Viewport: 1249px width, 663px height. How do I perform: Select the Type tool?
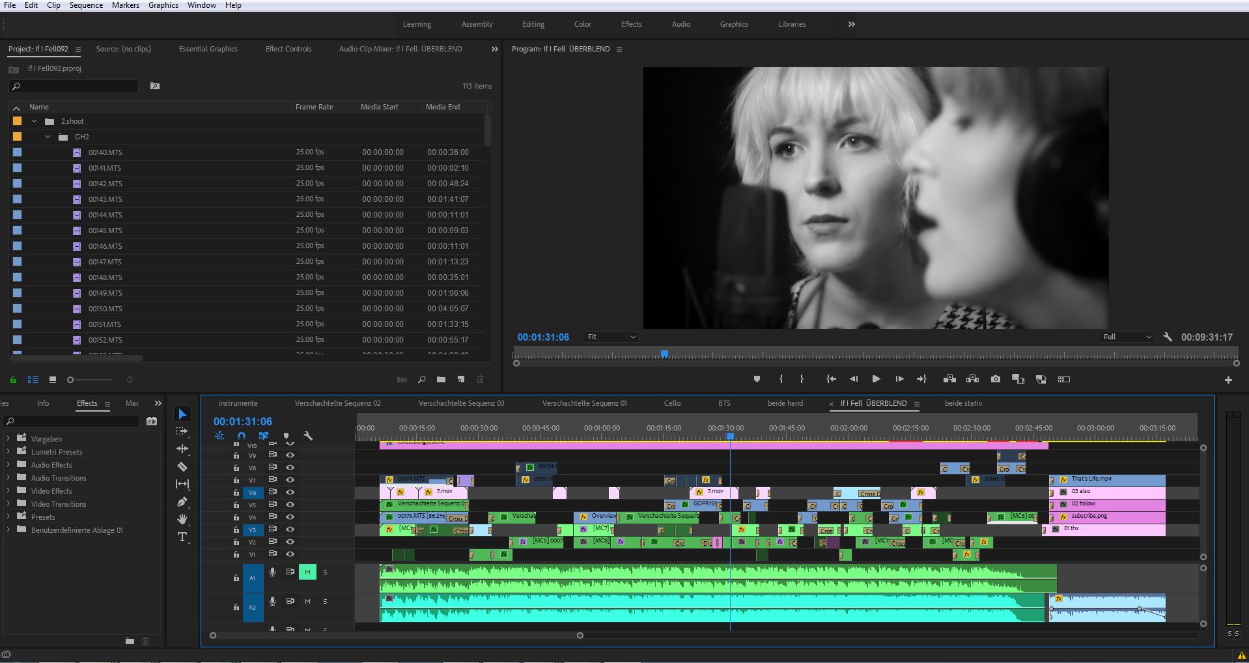click(x=182, y=537)
